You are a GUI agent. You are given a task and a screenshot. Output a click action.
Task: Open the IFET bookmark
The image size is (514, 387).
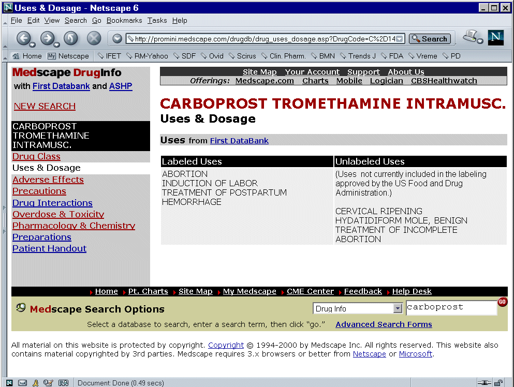110,56
